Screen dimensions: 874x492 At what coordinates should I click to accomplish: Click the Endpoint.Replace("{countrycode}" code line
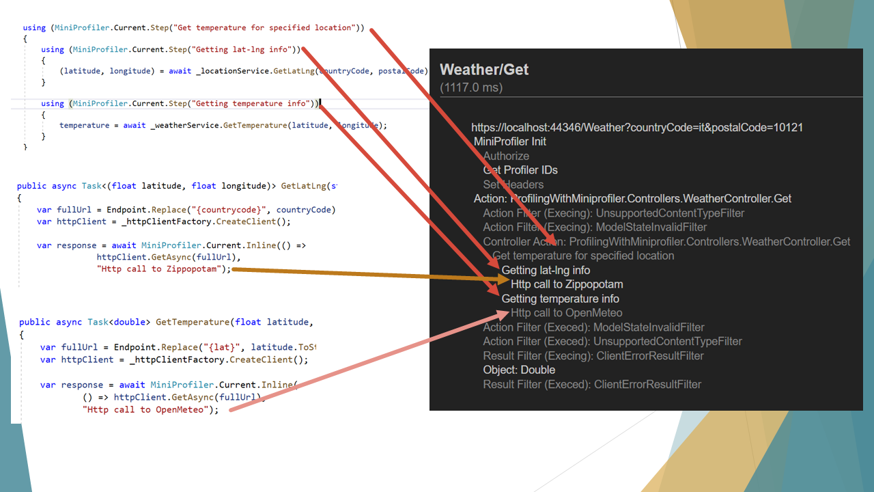pos(186,210)
